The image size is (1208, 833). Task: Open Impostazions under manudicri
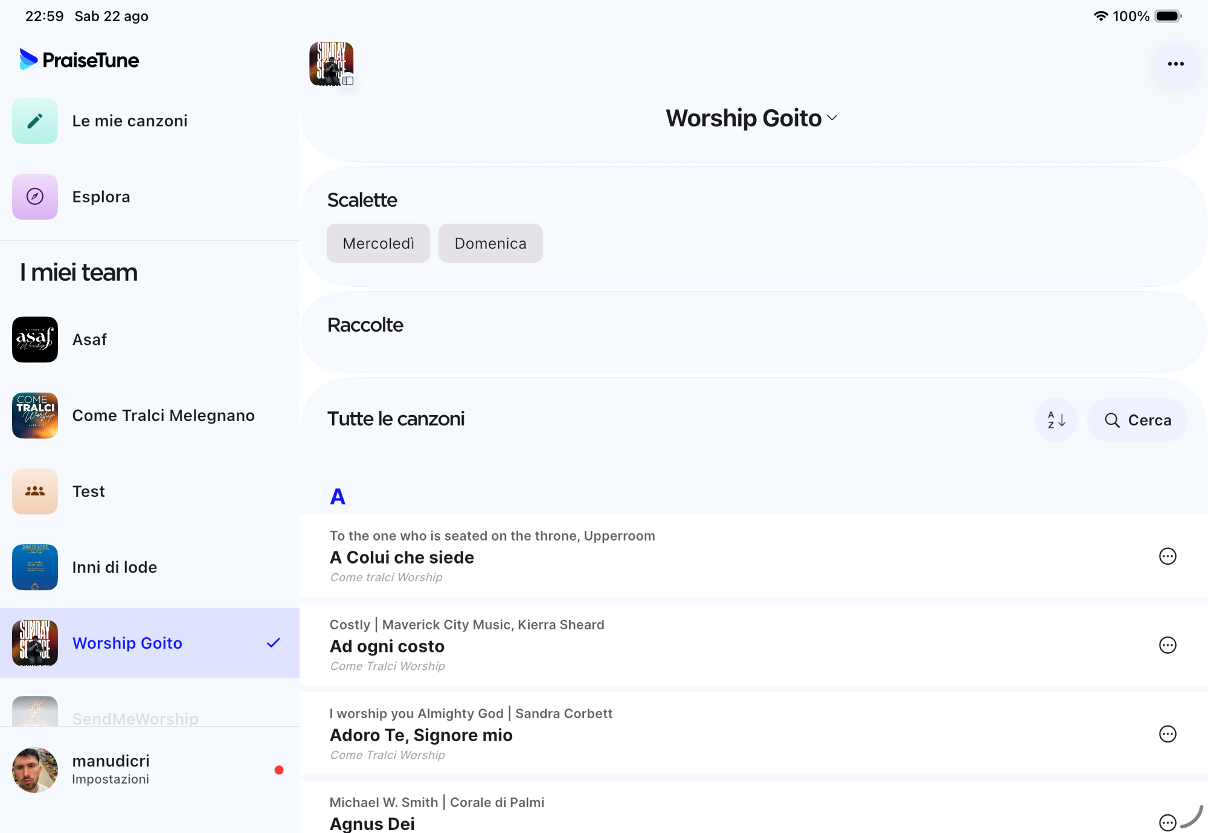click(111, 779)
